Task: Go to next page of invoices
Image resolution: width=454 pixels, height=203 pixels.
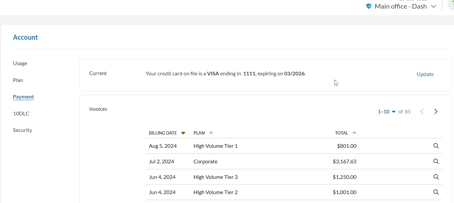Action: pyautogui.click(x=436, y=111)
